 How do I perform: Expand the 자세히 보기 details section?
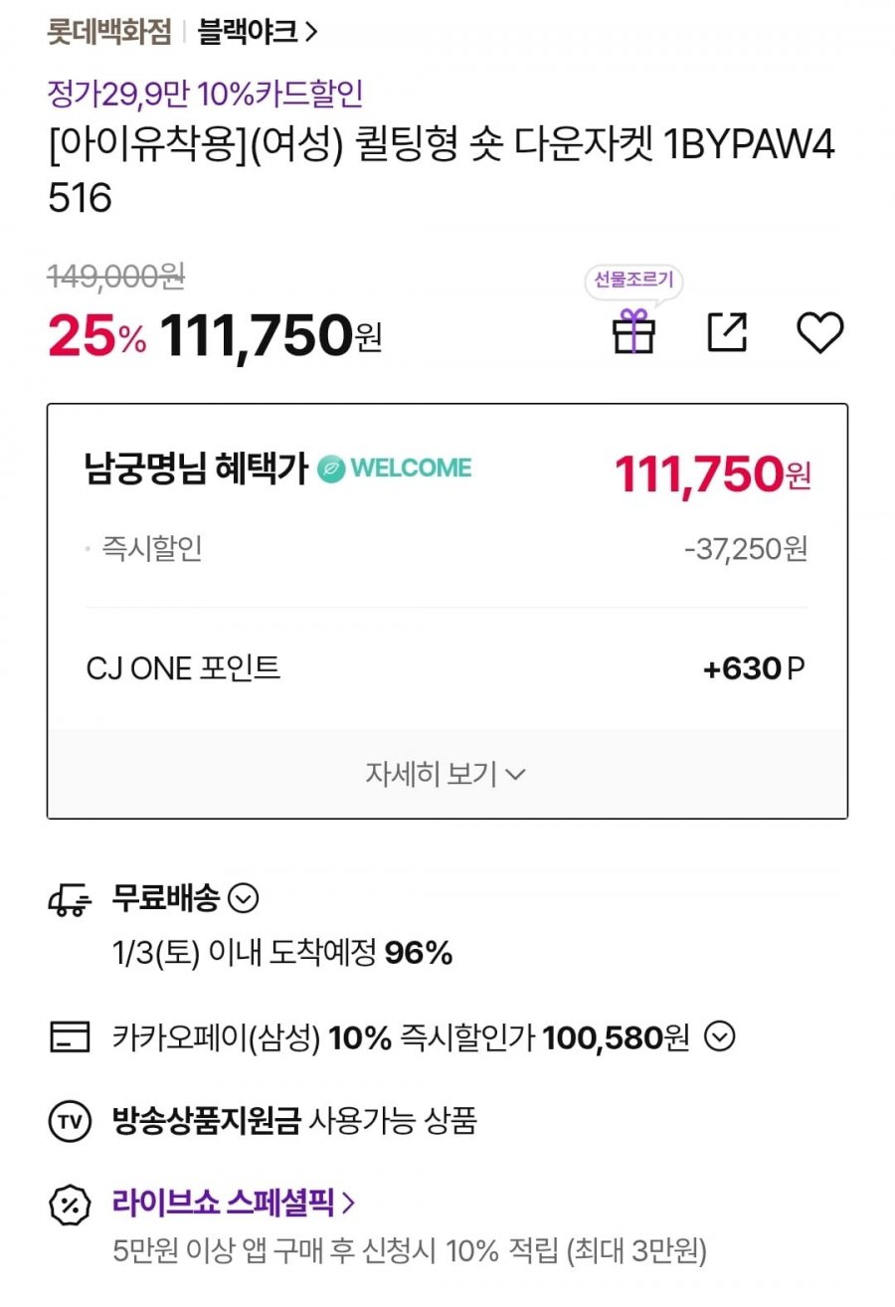[447, 774]
